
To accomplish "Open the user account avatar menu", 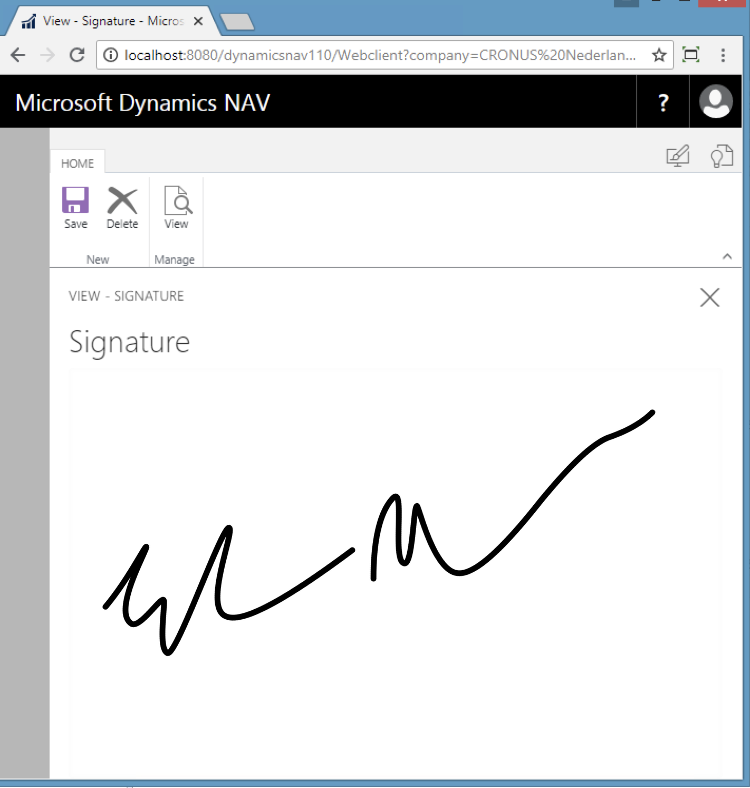I will click(716, 101).
